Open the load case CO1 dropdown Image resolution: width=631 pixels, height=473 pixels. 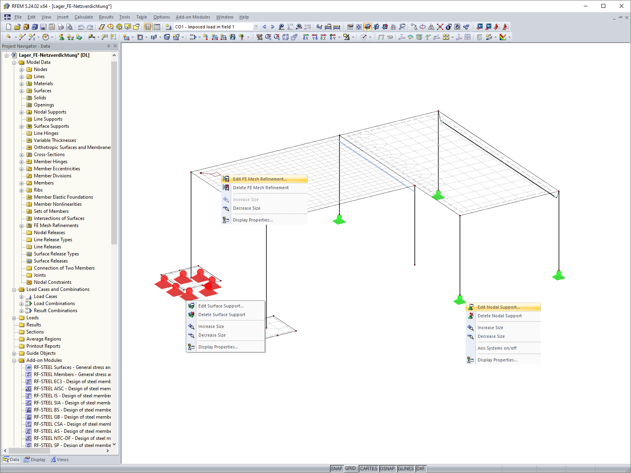coord(256,27)
